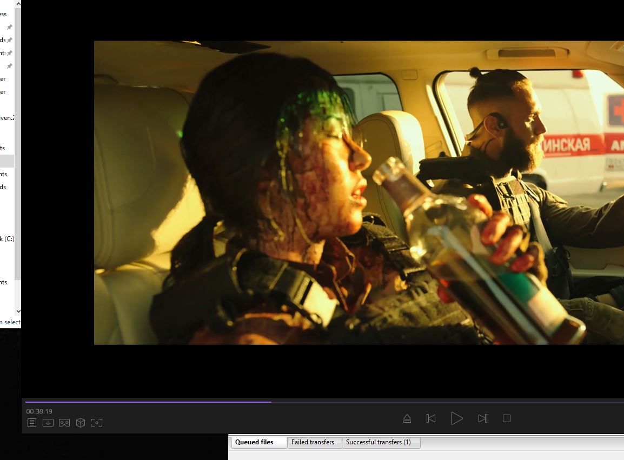624x460 pixels.
Task: Switch to Queued files tab
Action: [254, 442]
